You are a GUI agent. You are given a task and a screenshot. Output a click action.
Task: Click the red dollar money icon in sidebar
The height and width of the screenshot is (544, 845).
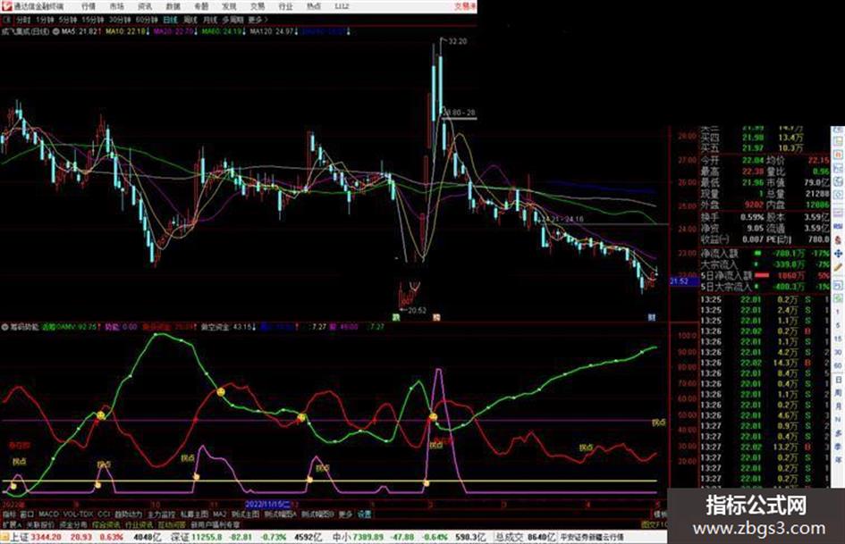click(838, 239)
